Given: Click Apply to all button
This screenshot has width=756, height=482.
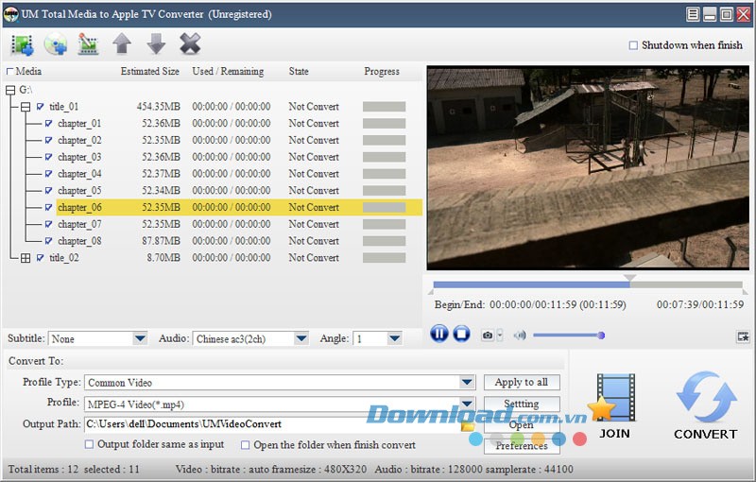Looking at the screenshot, I should 522,382.
